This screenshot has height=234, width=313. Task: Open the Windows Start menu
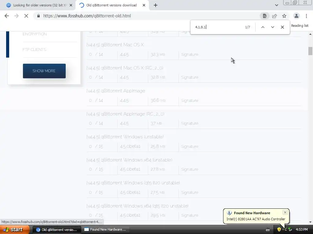click(14, 229)
